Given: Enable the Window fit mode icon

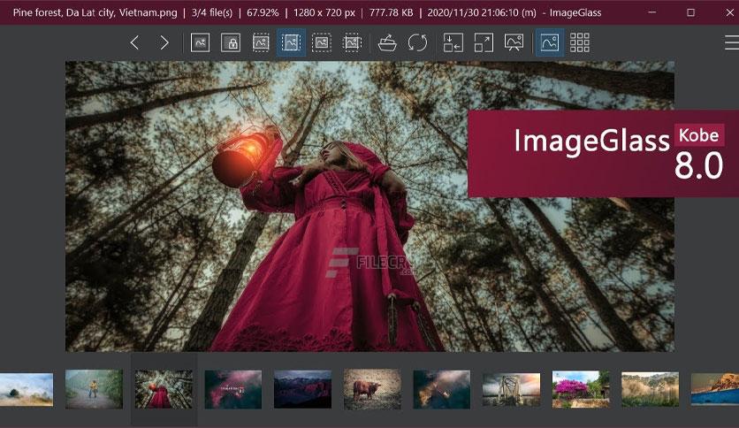Looking at the screenshot, I should (x=453, y=43).
